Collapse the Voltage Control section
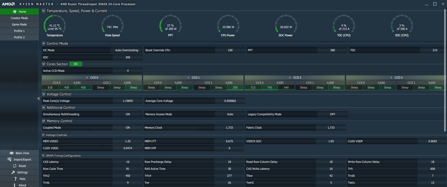 pyautogui.click(x=44, y=94)
